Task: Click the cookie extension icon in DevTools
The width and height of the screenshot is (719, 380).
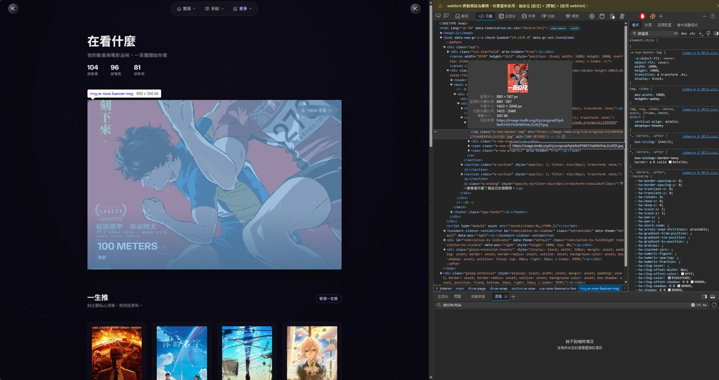Action: tap(652, 16)
